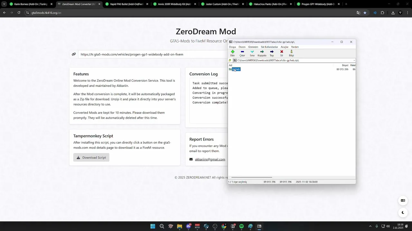Expand the 7-Zip address path dropdown
412x231 pixels.
354,60
